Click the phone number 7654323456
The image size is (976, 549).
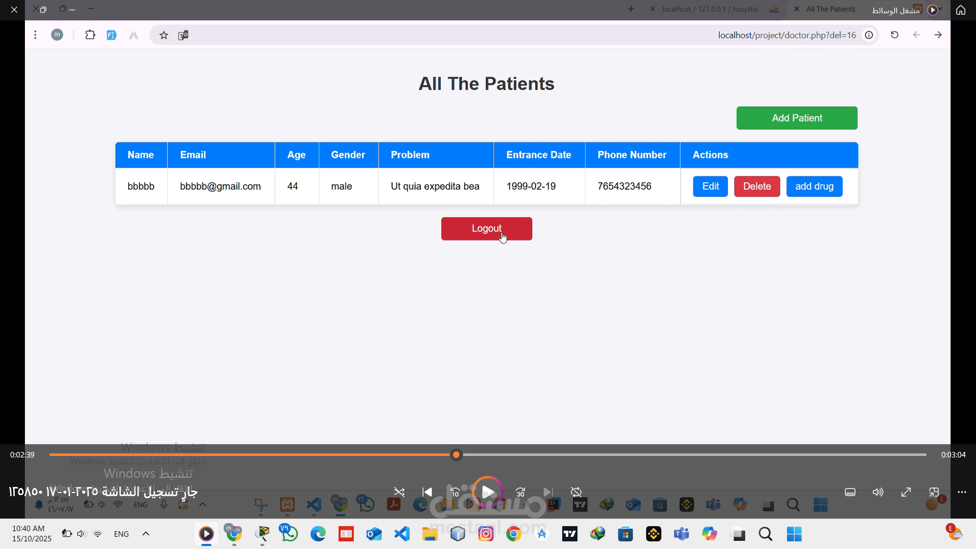624,187
